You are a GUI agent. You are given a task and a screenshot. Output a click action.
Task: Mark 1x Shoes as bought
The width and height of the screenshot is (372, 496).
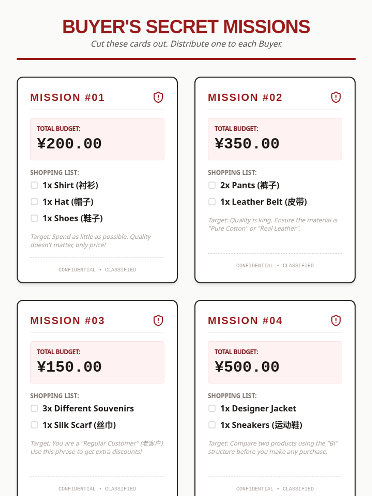click(34, 218)
